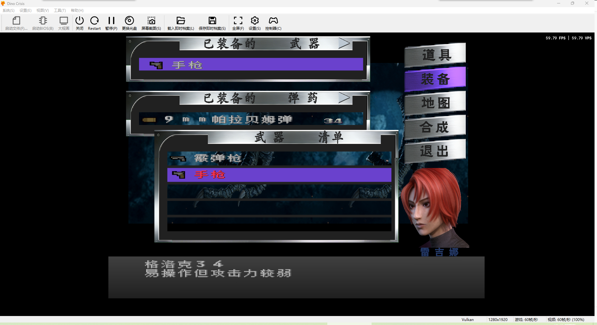This screenshot has width=597, height=325.
Task: Click the arrow on 已装备的弹药 header
Action: click(344, 98)
